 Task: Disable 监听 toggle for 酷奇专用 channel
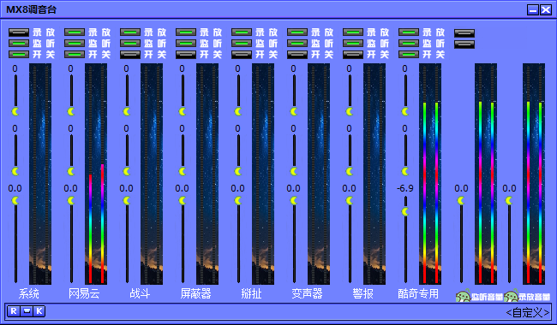[x=409, y=44]
